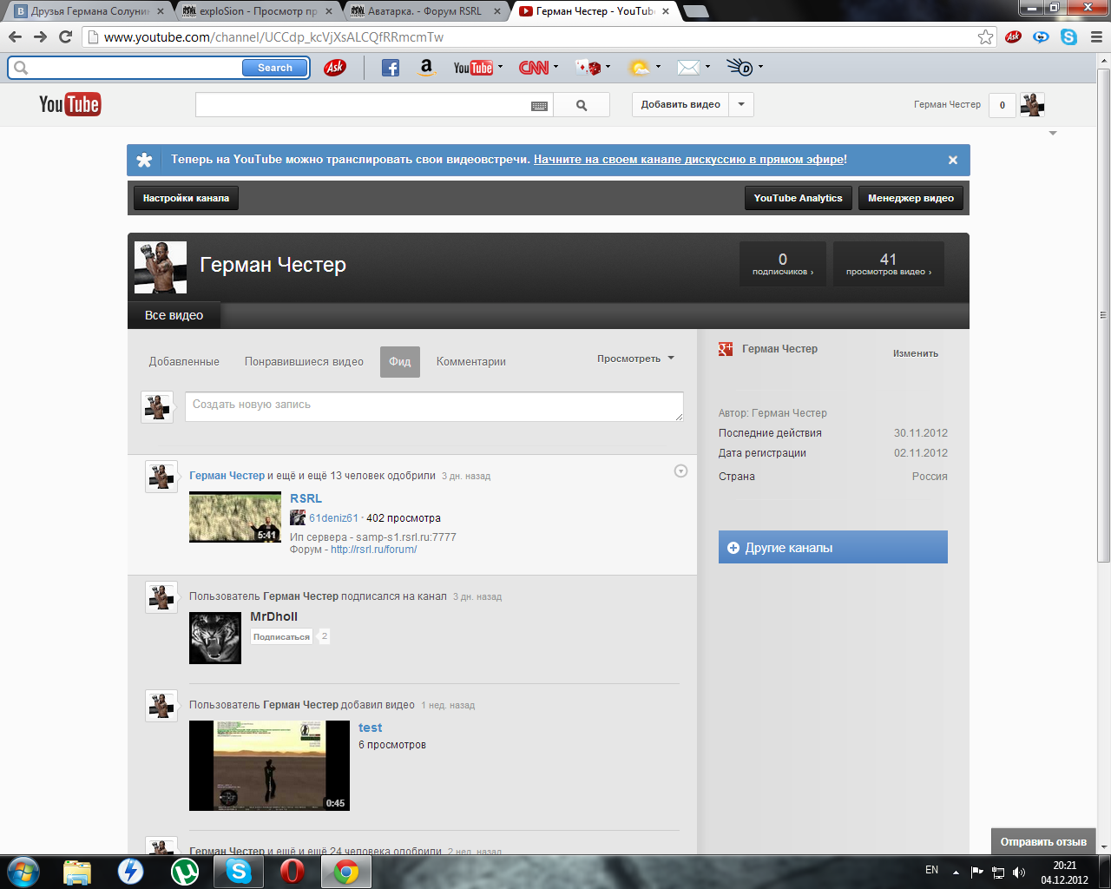The height and width of the screenshot is (889, 1111).
Task: Switch to the Друзья Германа browser tab
Action: tap(89, 11)
